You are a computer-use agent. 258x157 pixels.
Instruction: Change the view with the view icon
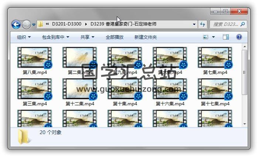(206, 37)
